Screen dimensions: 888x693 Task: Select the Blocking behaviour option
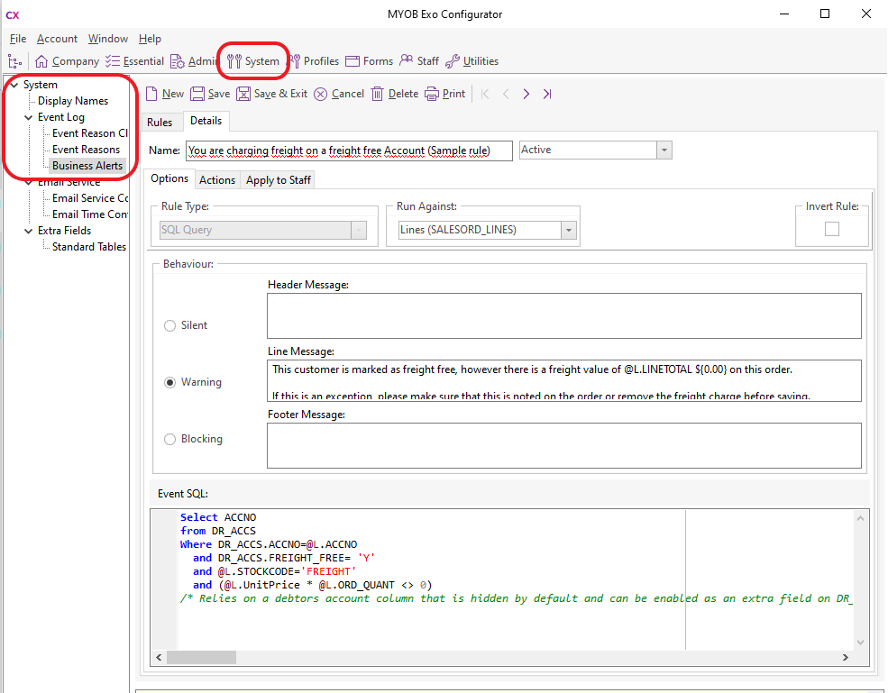[x=169, y=439]
